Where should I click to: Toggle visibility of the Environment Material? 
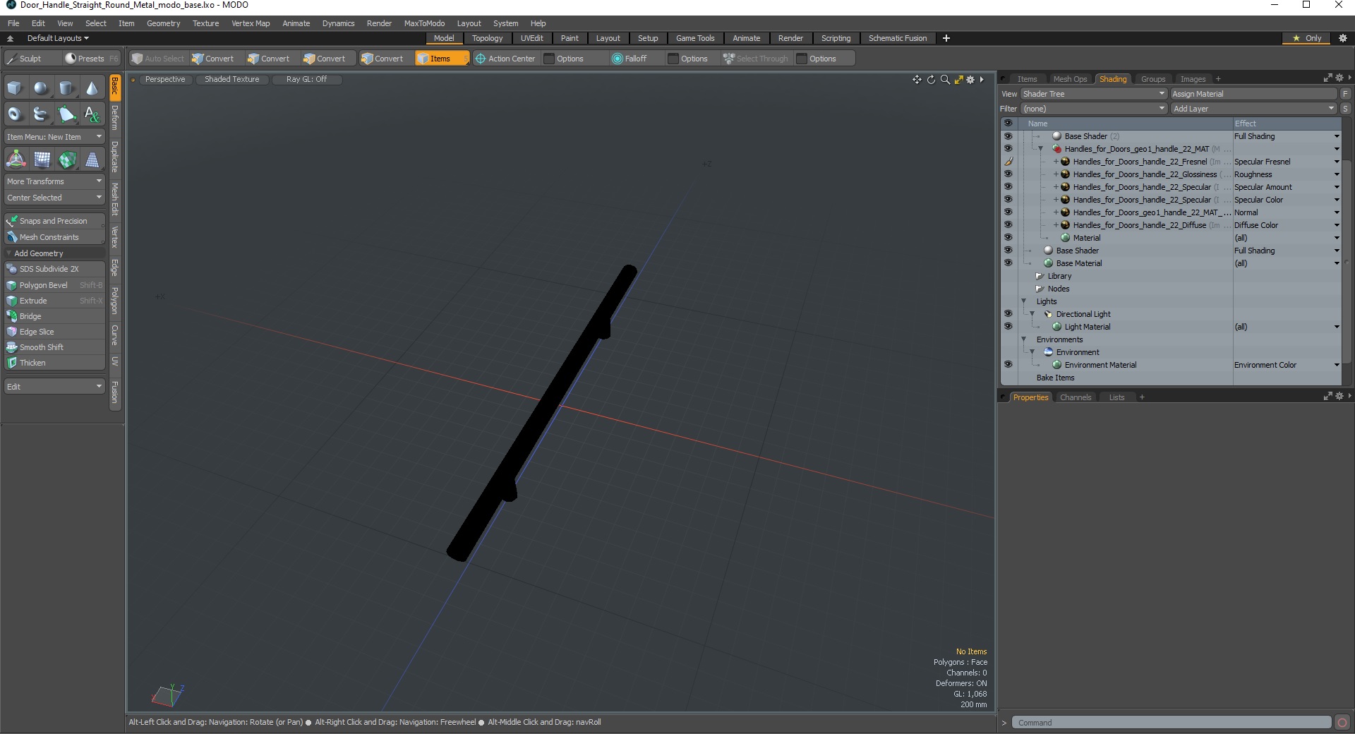click(1008, 365)
